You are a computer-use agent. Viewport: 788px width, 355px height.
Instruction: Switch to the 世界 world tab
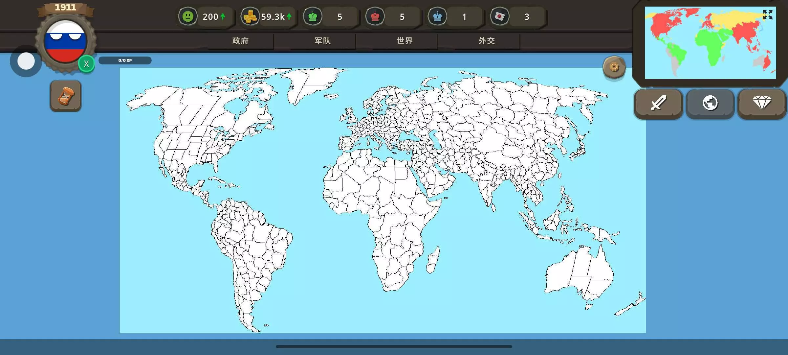coord(405,41)
